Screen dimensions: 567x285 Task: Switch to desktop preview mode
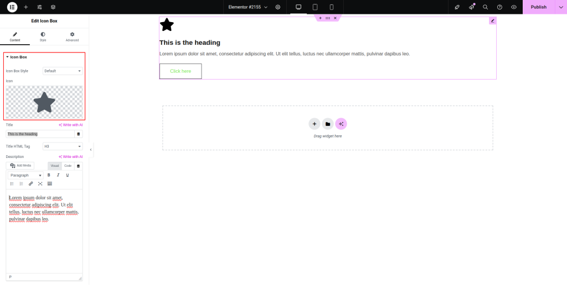[298, 7]
